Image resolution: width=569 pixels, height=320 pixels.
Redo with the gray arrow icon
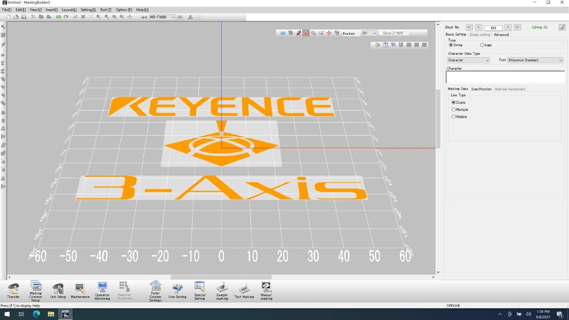(66, 17)
